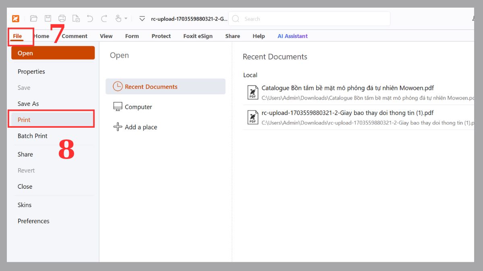Click the printer icon in quick access toolbar
This screenshot has height=271, width=483.
tap(62, 18)
